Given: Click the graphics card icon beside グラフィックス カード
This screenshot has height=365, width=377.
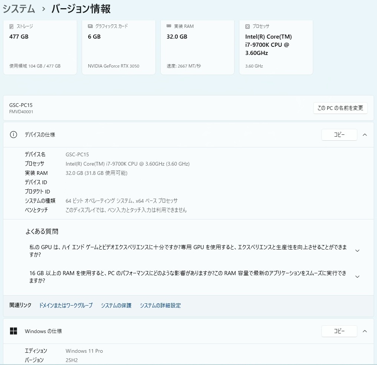Looking at the screenshot, I should click(90, 26).
